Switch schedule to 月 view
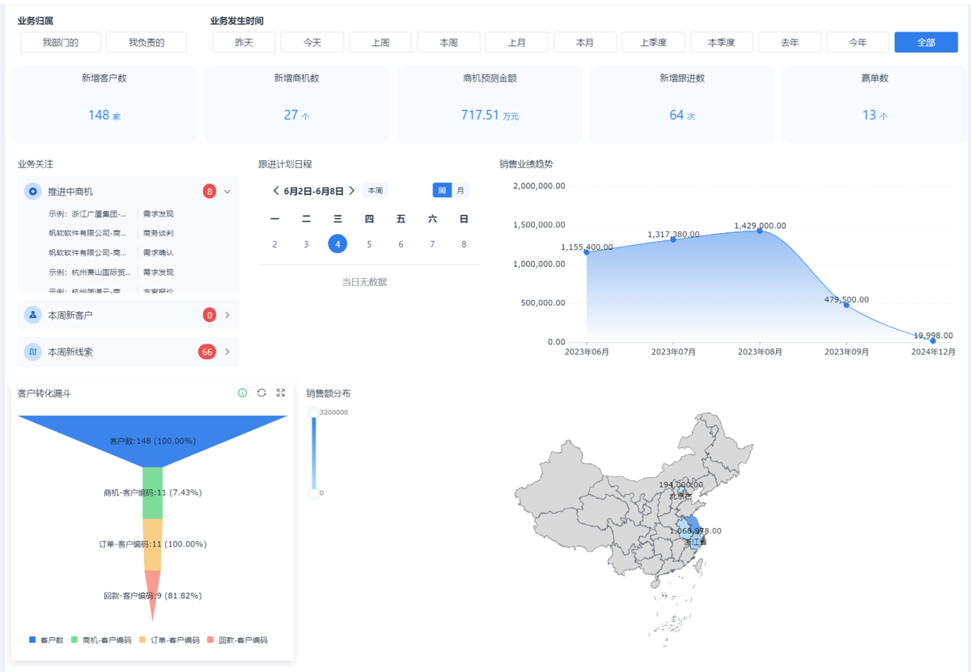 [x=460, y=190]
